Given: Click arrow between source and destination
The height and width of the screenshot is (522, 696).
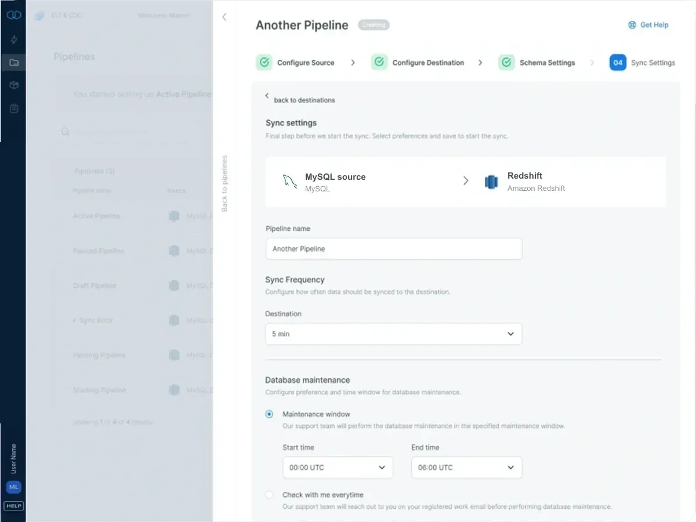Looking at the screenshot, I should click(465, 181).
